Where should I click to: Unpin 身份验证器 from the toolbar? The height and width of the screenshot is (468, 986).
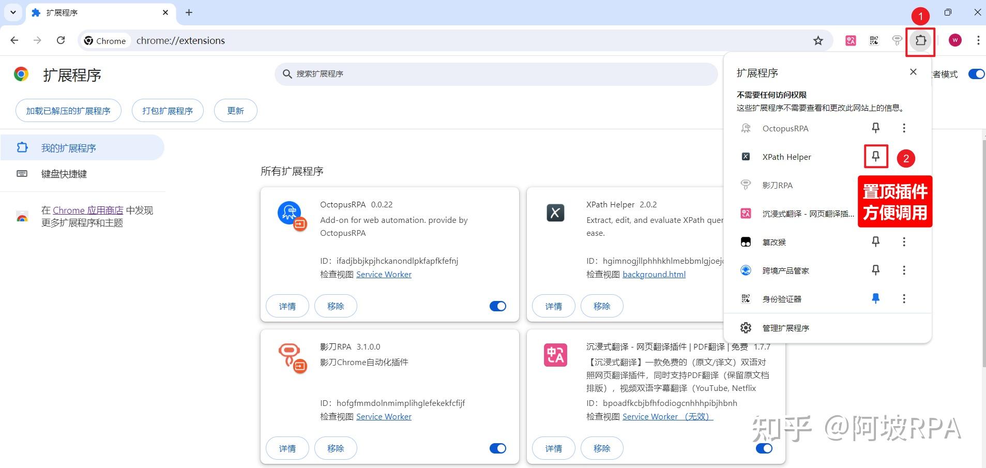click(875, 298)
